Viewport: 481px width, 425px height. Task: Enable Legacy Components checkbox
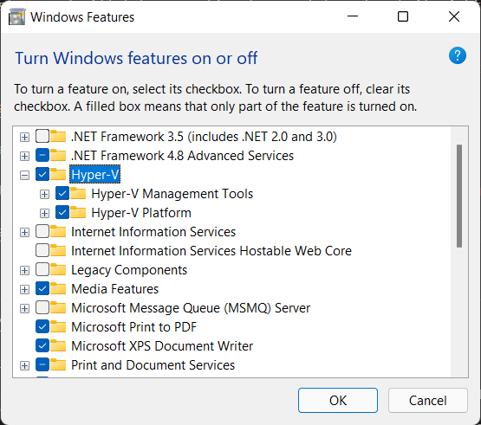coord(42,270)
